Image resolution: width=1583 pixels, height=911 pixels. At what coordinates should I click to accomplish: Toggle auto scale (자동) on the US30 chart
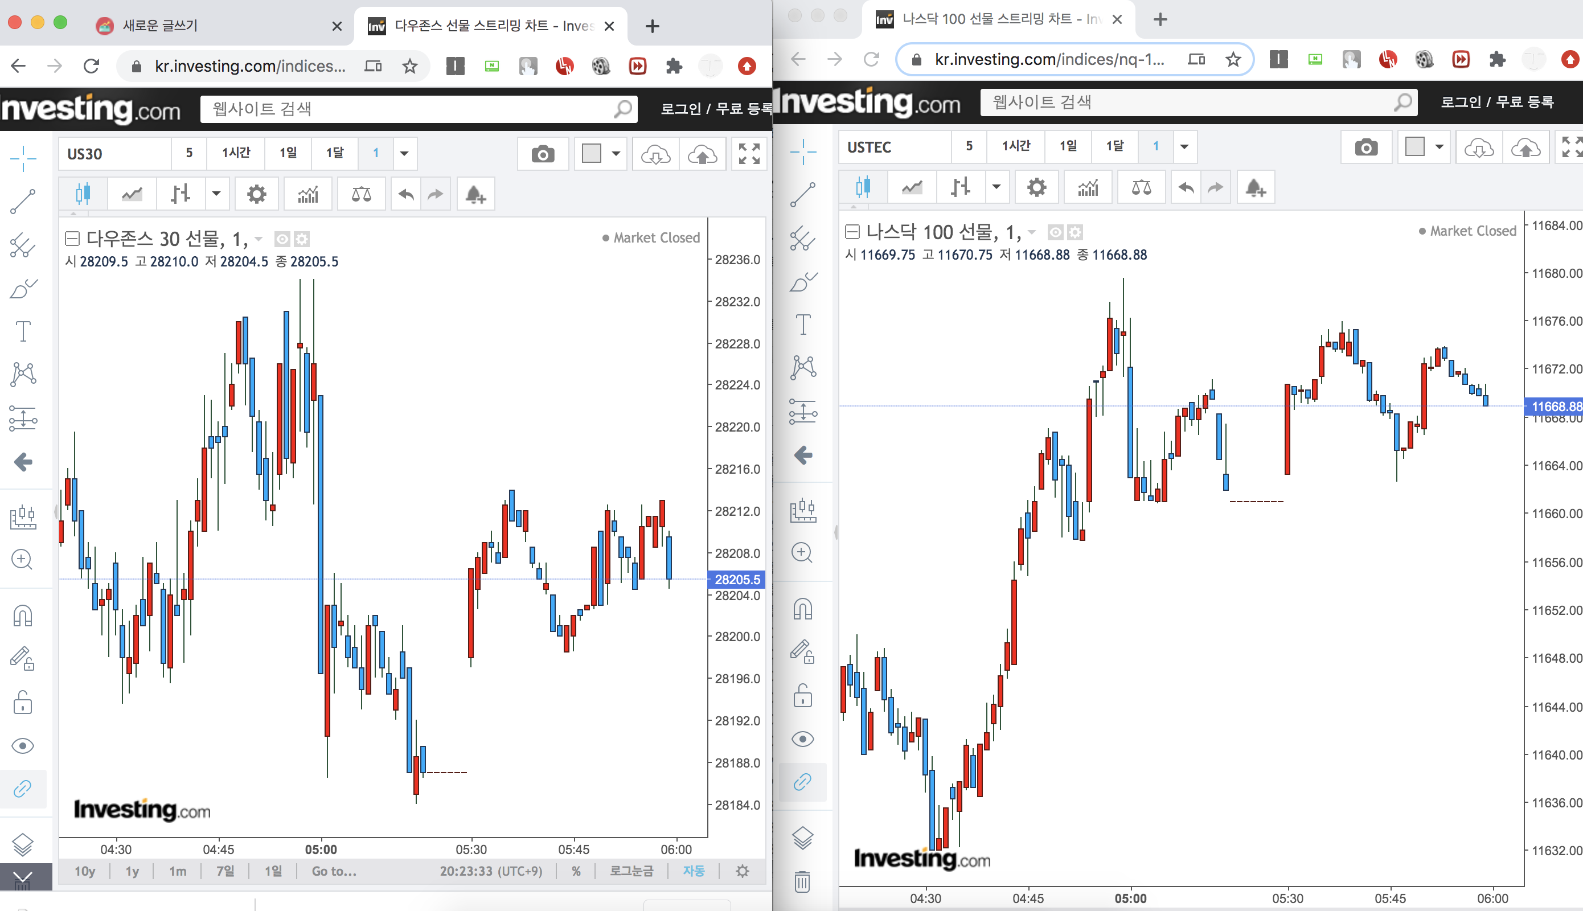(x=693, y=871)
